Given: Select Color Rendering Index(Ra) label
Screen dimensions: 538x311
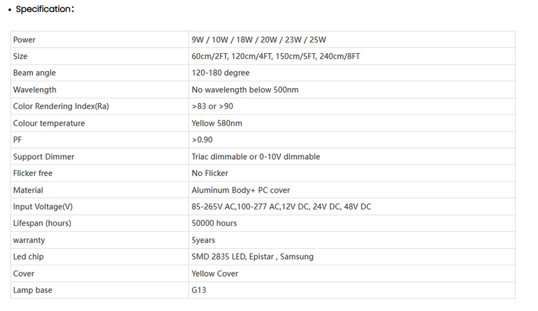Looking at the screenshot, I should 61,106.
